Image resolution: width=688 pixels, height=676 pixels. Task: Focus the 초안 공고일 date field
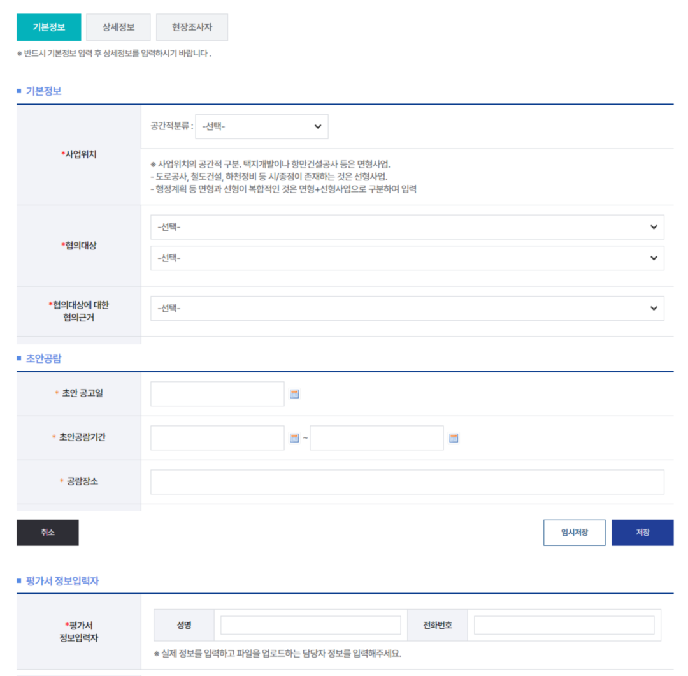(x=217, y=394)
